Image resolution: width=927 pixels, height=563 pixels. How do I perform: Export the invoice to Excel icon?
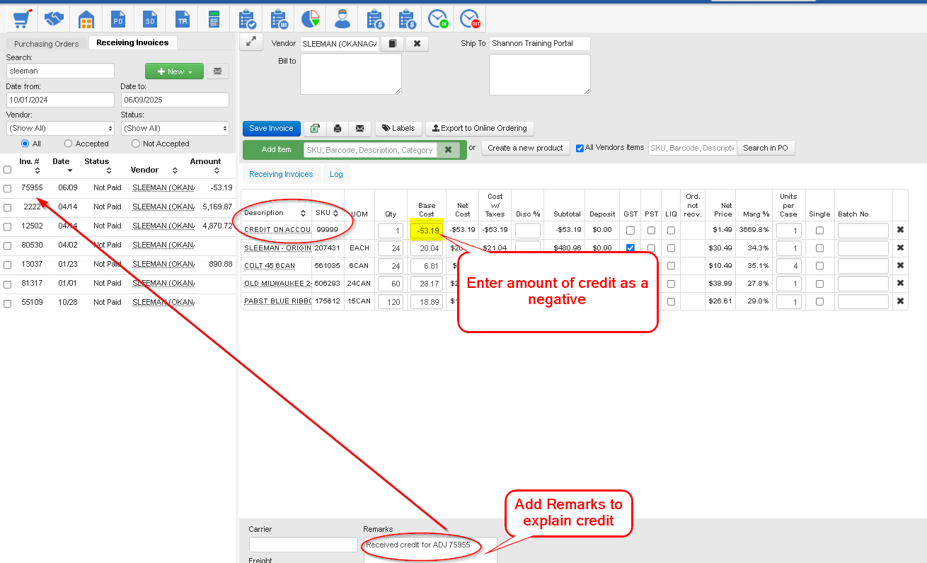click(315, 129)
